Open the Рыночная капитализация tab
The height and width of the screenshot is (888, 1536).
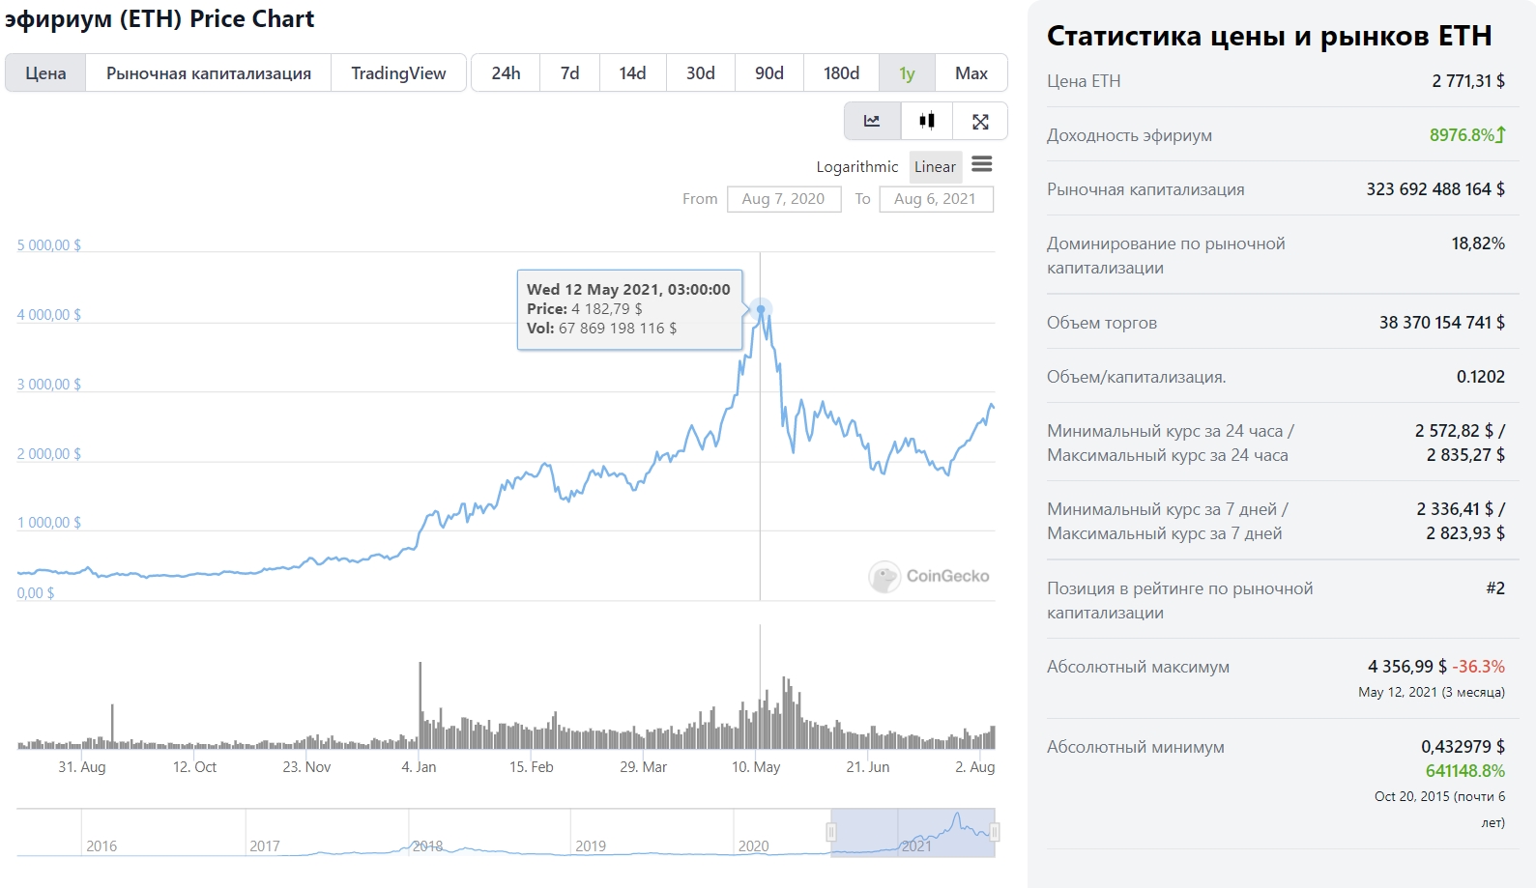coord(209,73)
